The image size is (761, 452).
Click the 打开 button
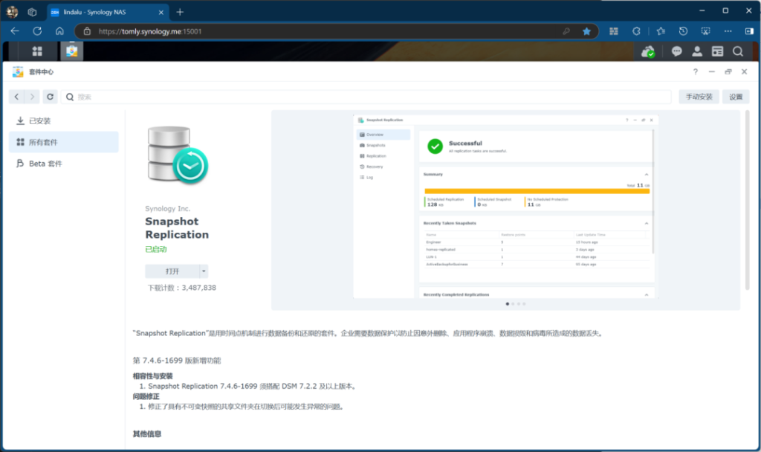[x=172, y=271]
